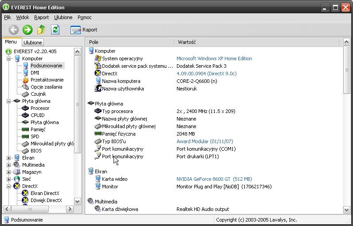353x226 pixels.
Task: Select the Płyta główna subitem in tree
Action: 45,123
